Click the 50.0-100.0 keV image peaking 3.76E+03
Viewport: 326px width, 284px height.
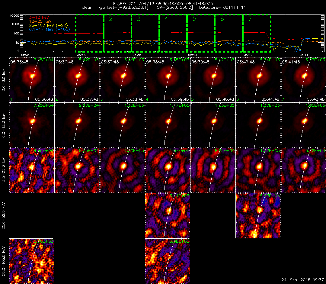pos(32,261)
